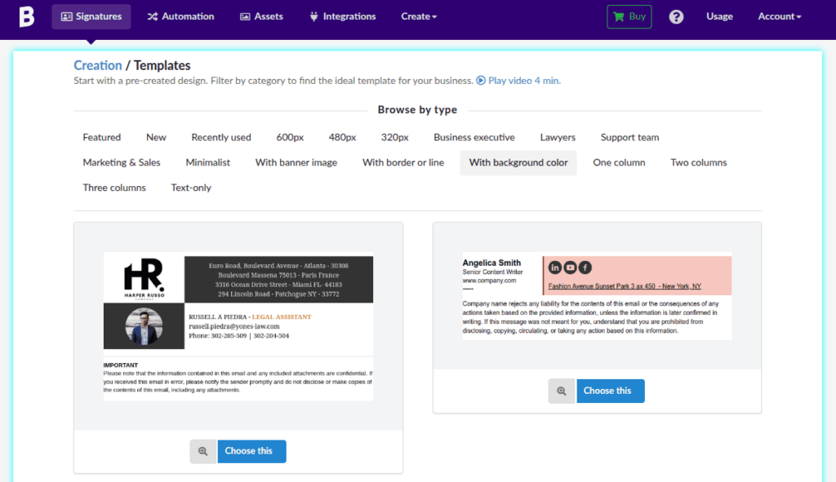
Task: Open the help question mark icon
Action: 676,16
